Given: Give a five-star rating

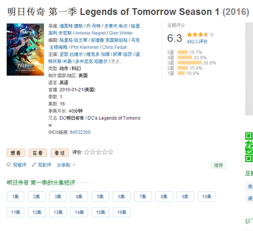Looking at the screenshot, I should [x=111, y=152].
